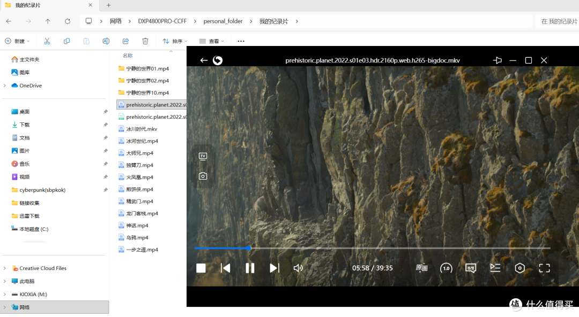Open the 新建 dropdown in Explorer

17,41
